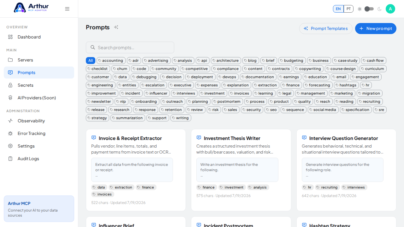This screenshot has width=404, height=227.
Task: Open Servers page
Action: coord(39,60)
